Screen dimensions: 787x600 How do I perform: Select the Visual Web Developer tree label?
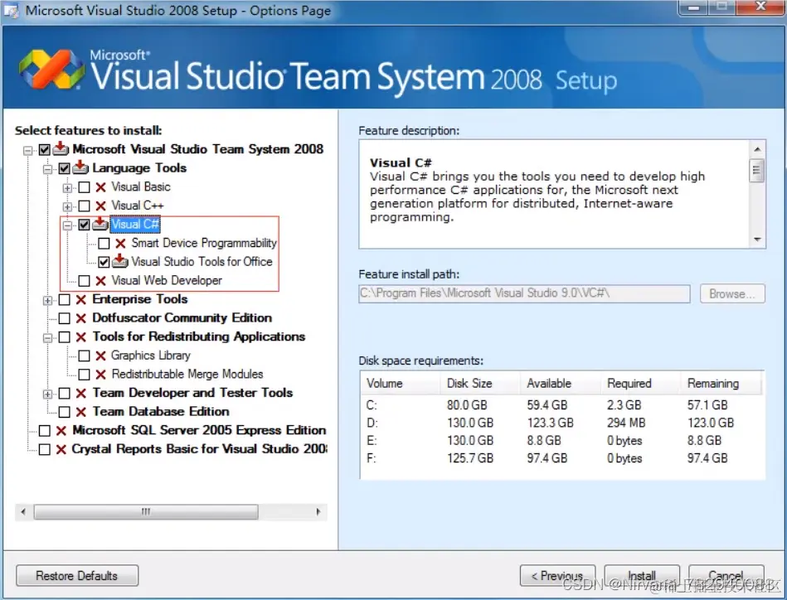click(167, 280)
